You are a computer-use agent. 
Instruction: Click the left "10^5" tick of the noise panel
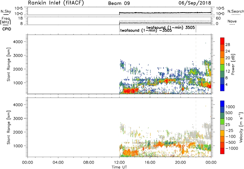pos(19,9)
